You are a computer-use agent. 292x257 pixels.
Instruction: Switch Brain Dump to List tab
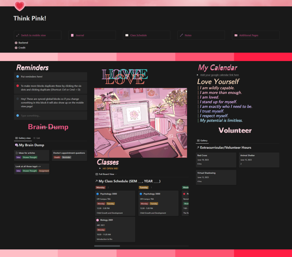(37, 138)
